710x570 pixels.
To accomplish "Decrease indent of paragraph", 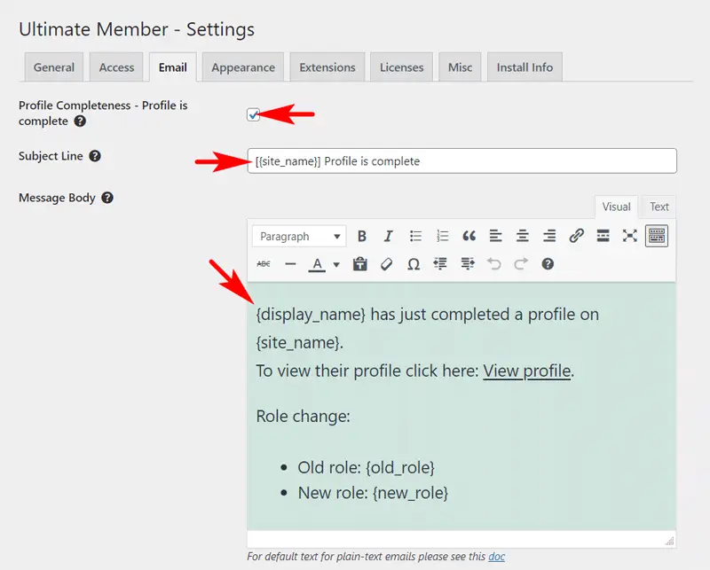I will (x=440, y=264).
